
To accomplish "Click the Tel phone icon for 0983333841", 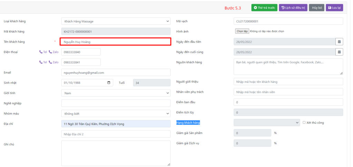I will coord(41,62).
